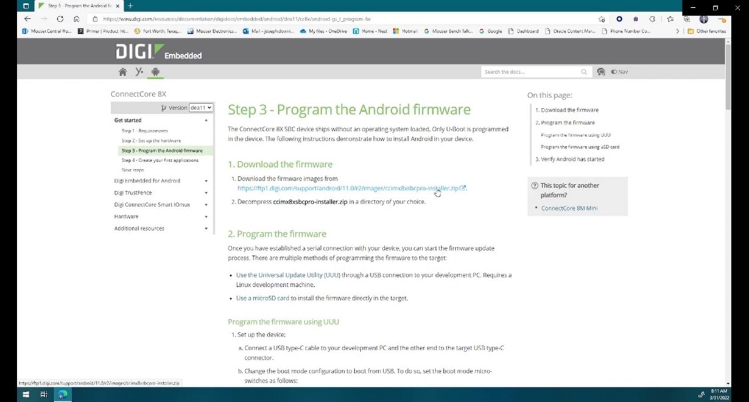Screen dimensions: 749x402
Task: Click the Yocto icon next to Home
Action: (x=139, y=72)
